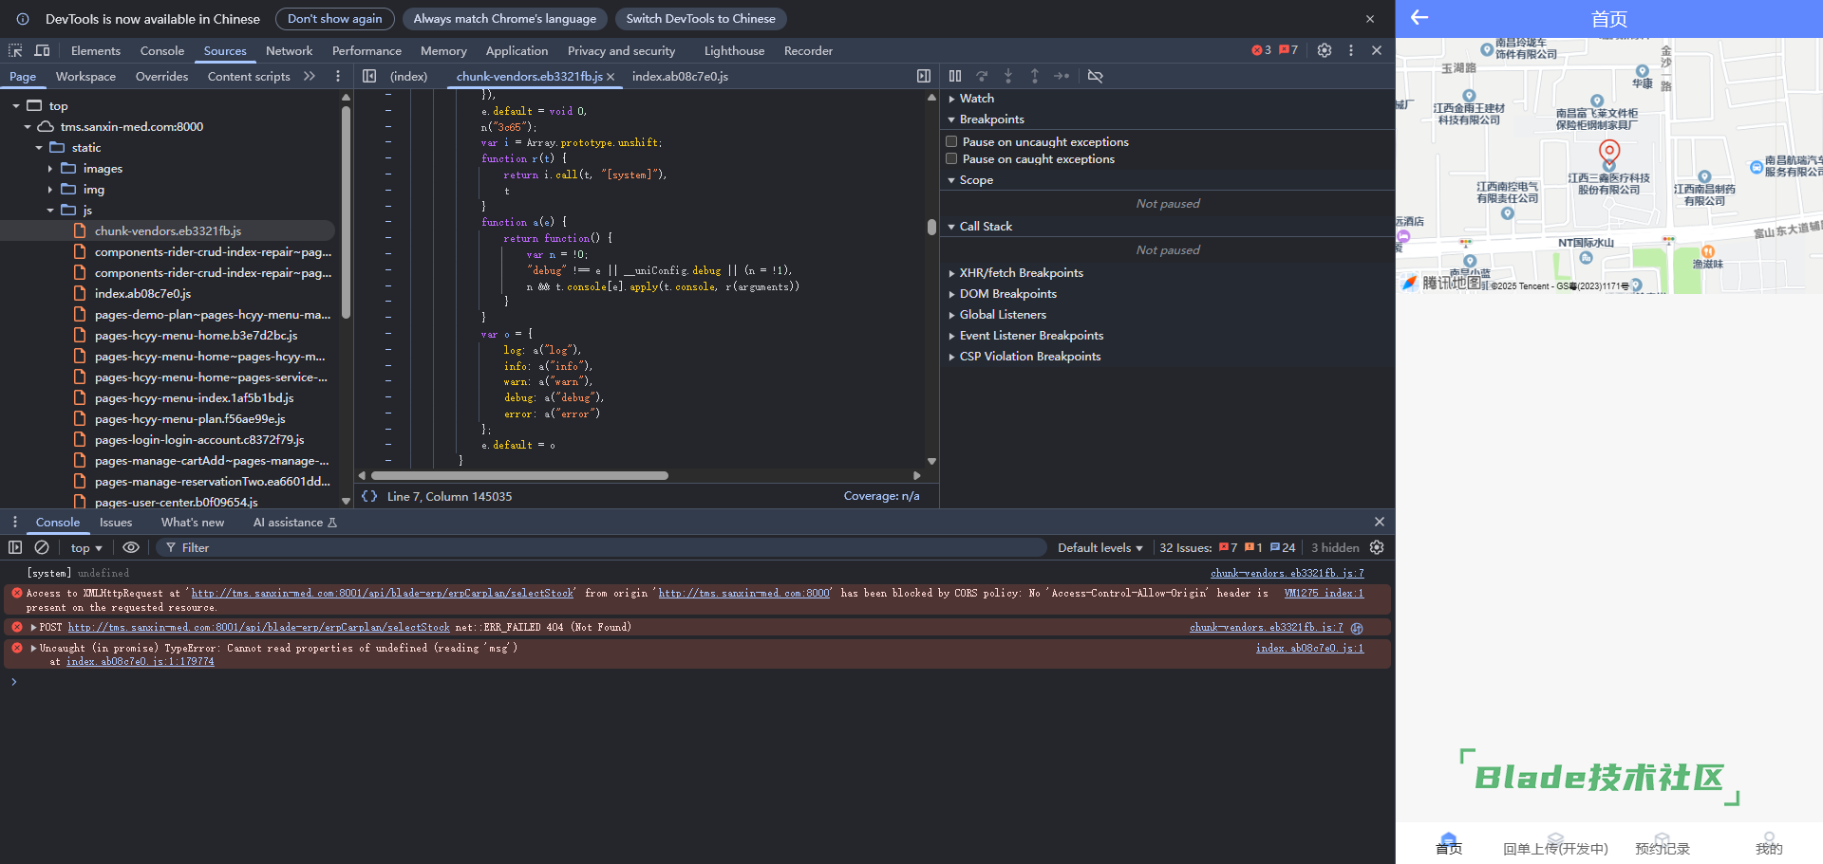Viewport: 1823px width, 864px height.
Task: Show console sidebar icon
Action: [15, 547]
